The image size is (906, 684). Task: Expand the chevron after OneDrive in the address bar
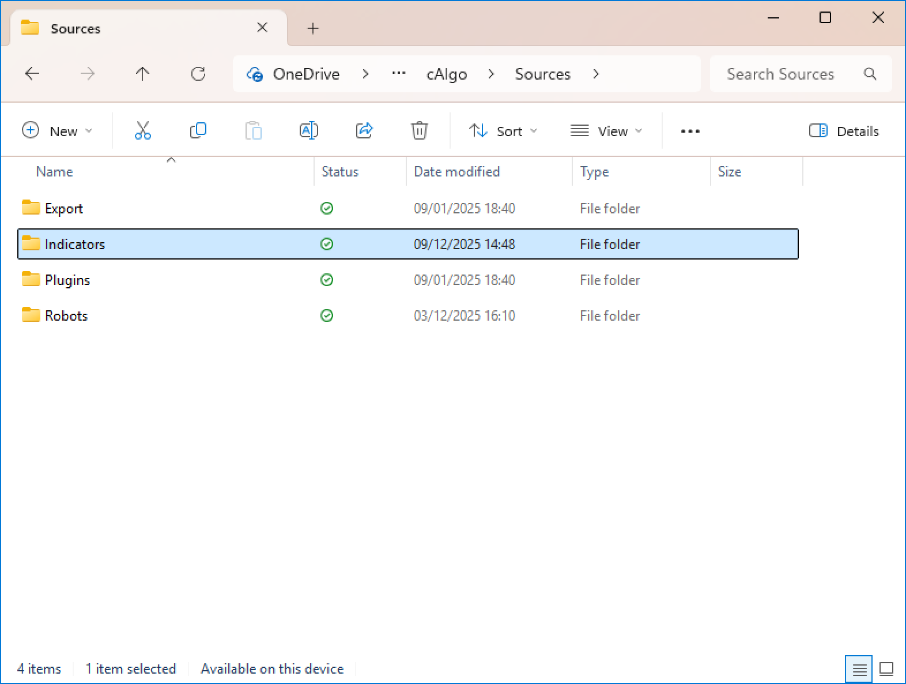click(x=365, y=74)
